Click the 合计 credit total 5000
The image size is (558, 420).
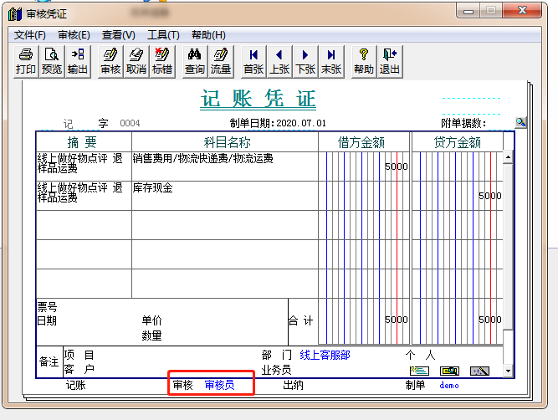click(x=489, y=320)
